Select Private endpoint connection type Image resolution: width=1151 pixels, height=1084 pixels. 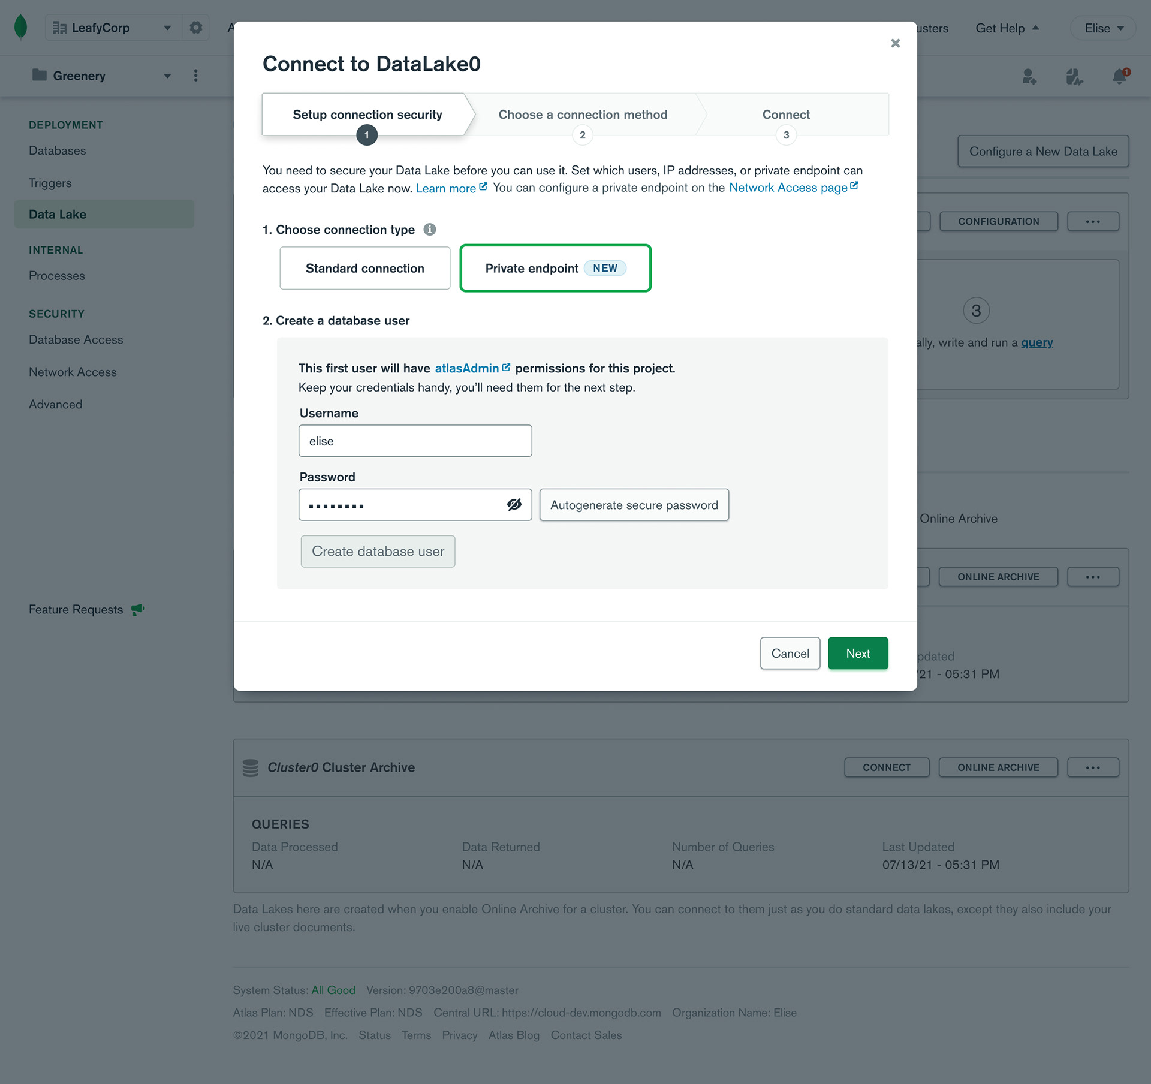[x=555, y=268]
